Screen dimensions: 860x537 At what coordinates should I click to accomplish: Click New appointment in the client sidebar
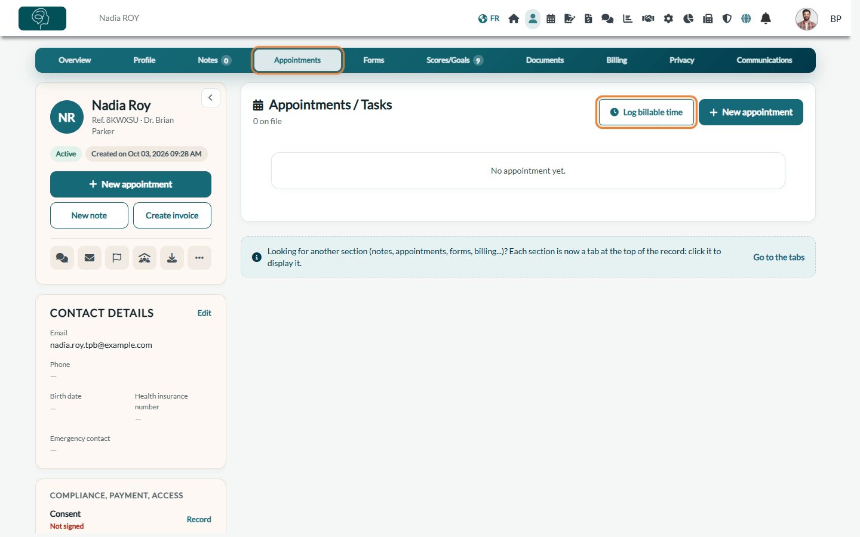tap(131, 184)
